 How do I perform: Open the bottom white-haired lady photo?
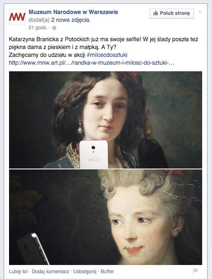point(106,217)
